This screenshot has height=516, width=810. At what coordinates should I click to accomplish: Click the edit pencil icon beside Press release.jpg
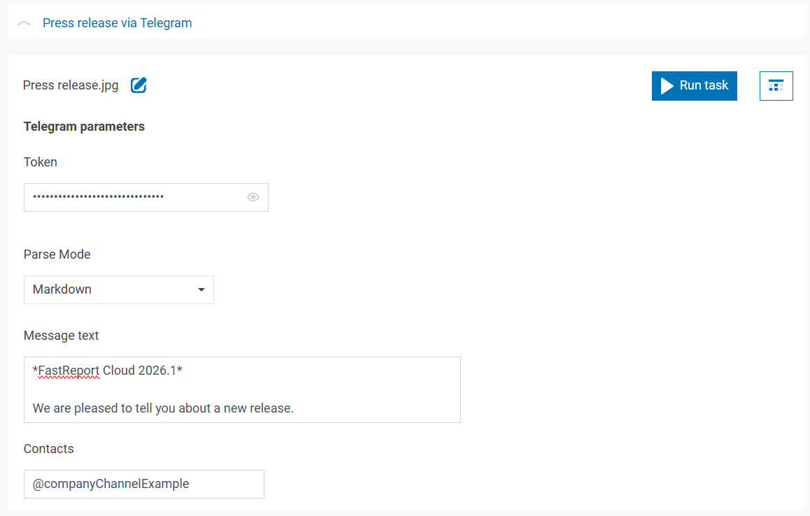tap(138, 85)
